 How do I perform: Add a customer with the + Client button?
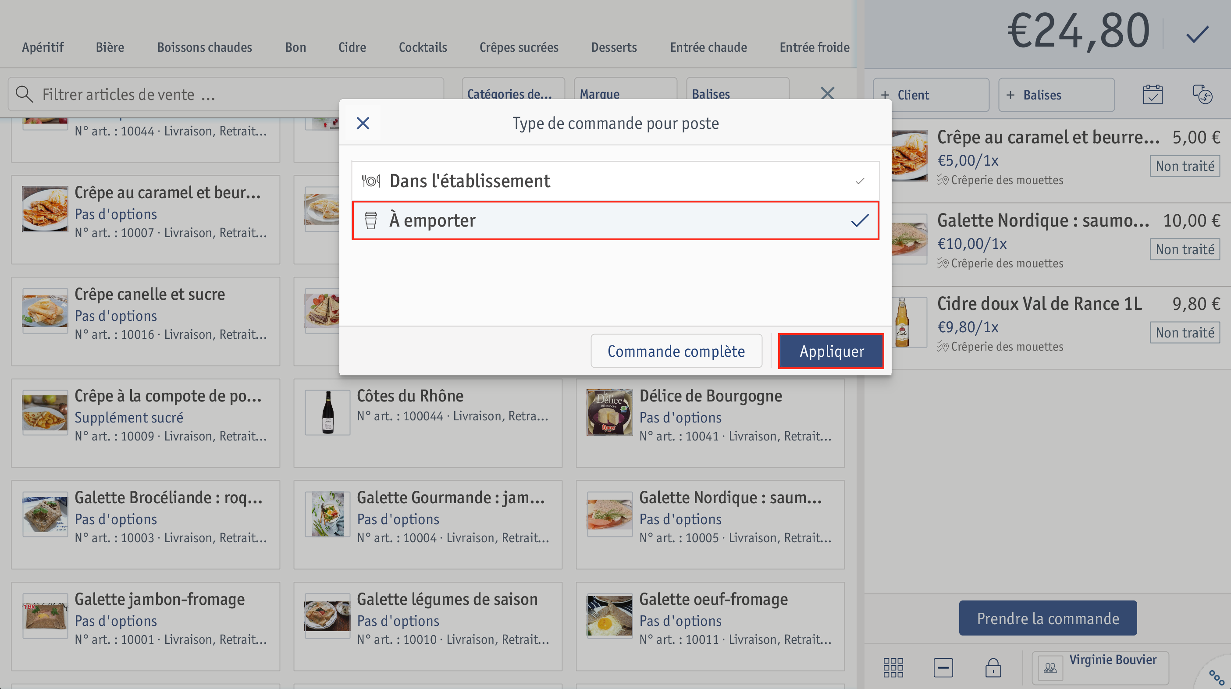point(931,95)
